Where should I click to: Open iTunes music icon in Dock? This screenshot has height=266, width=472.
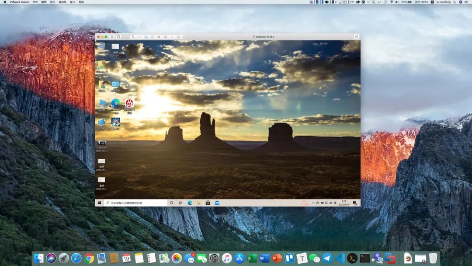tap(227, 258)
